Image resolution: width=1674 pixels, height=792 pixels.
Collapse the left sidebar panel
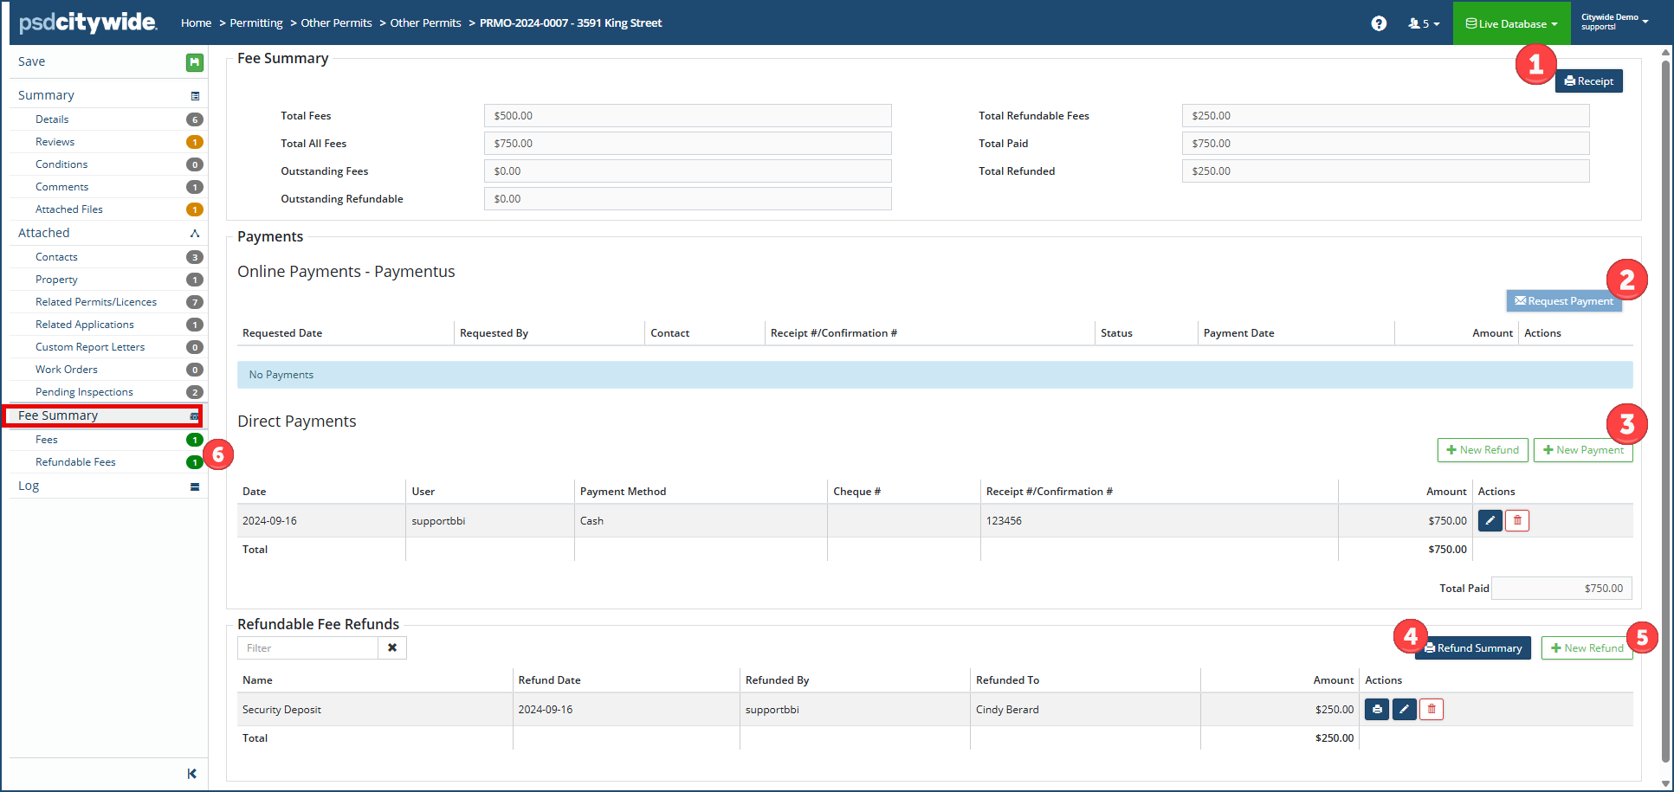pos(191,774)
